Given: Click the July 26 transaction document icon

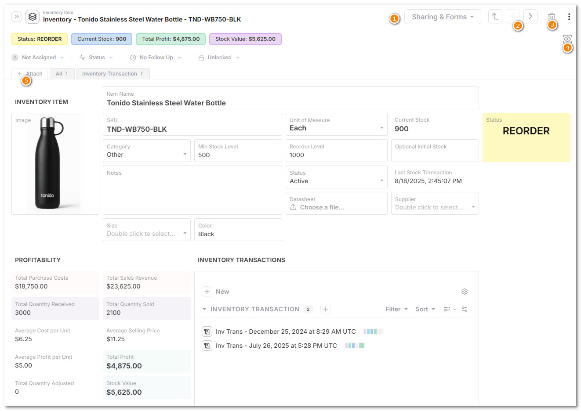Looking at the screenshot, I should pyautogui.click(x=207, y=346).
